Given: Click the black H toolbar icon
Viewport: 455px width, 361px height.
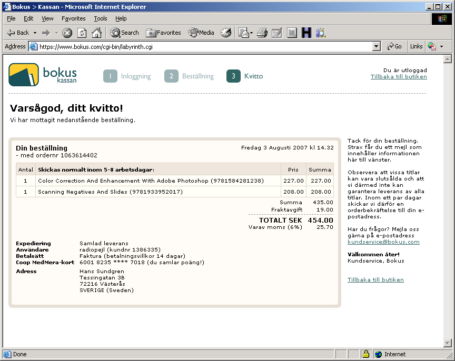Looking at the screenshot, I should click(x=306, y=33).
